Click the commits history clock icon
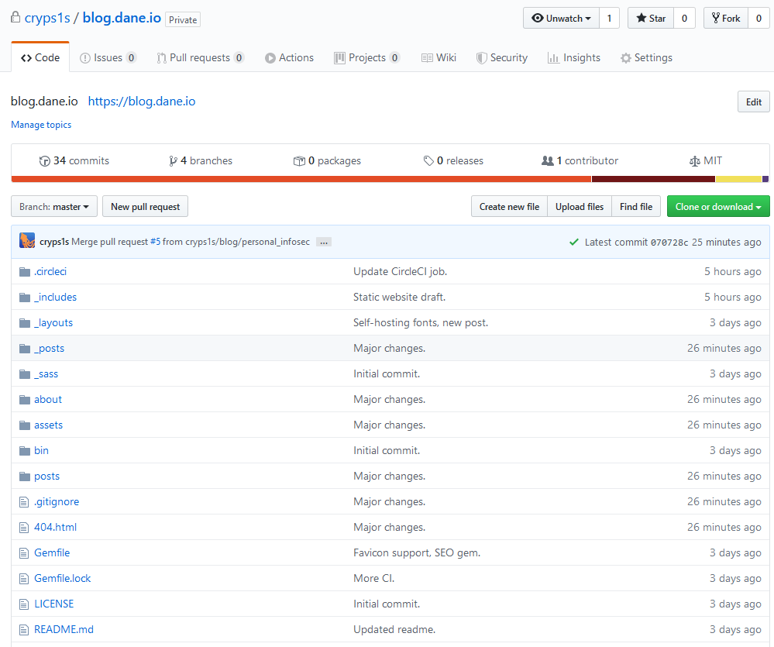 point(44,161)
